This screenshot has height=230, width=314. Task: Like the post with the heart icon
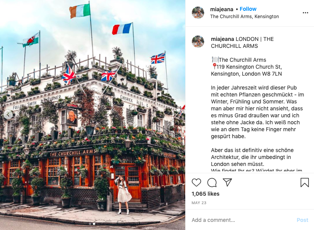point(196,183)
